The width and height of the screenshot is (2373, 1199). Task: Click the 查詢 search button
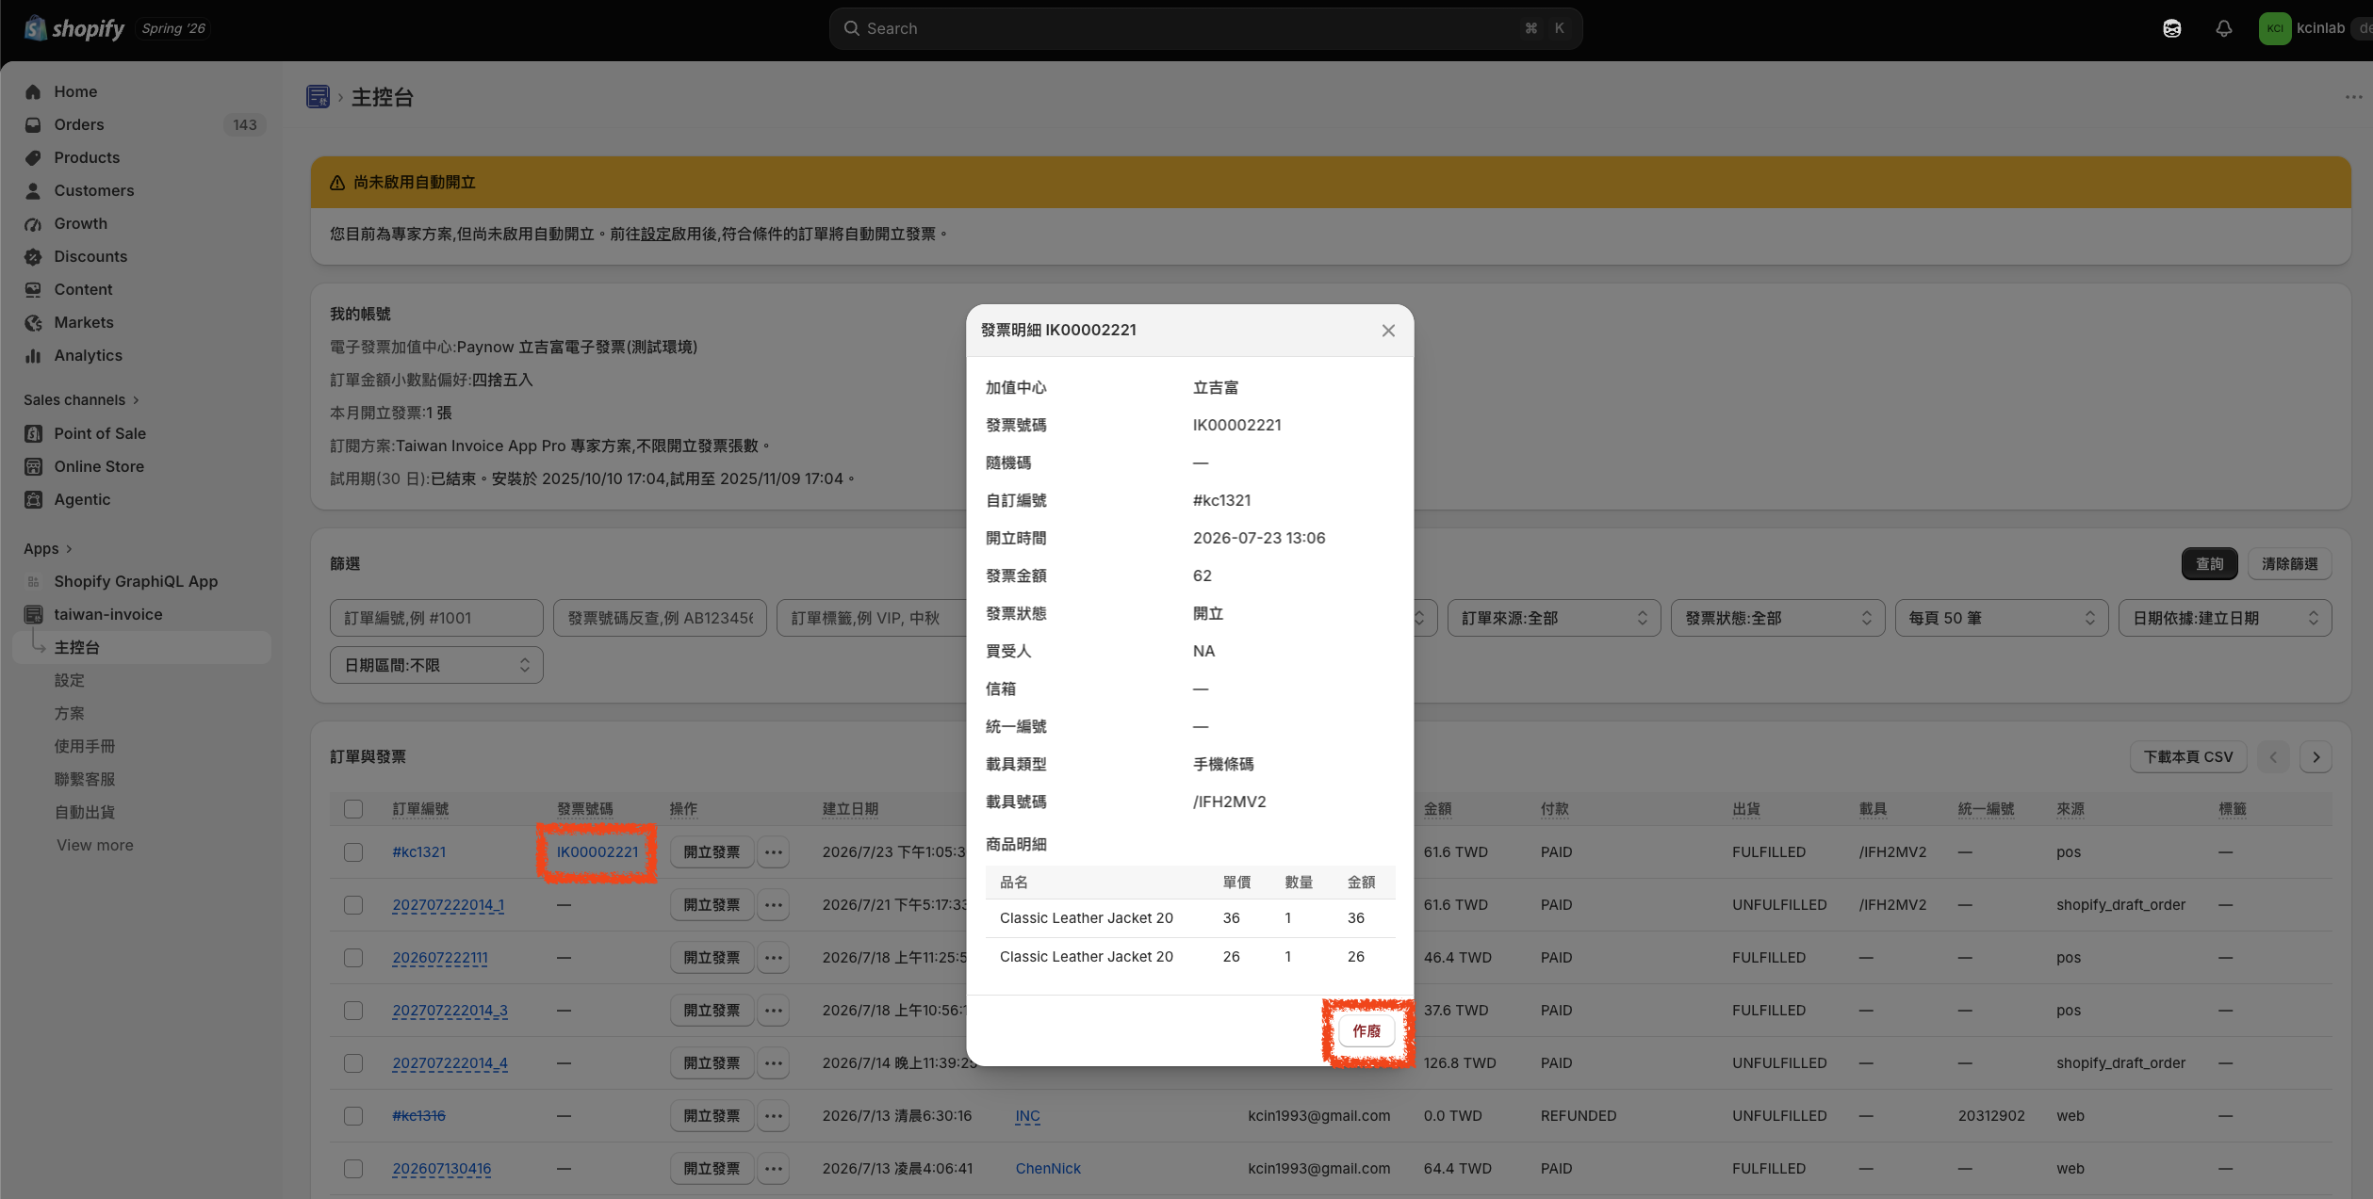pos(2209,564)
